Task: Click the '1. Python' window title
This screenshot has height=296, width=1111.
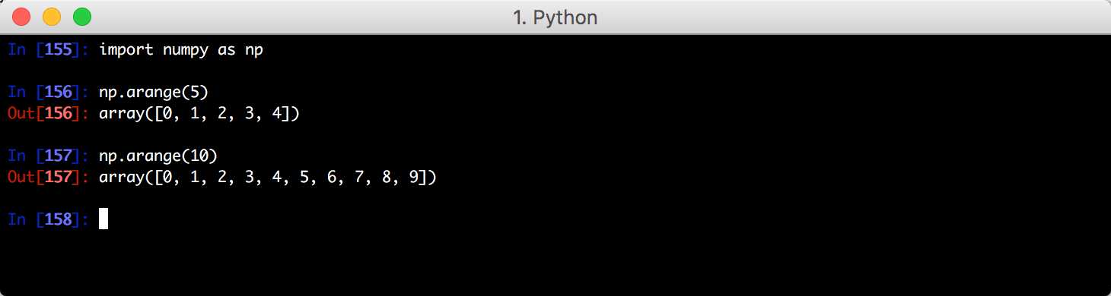Action: click(555, 17)
